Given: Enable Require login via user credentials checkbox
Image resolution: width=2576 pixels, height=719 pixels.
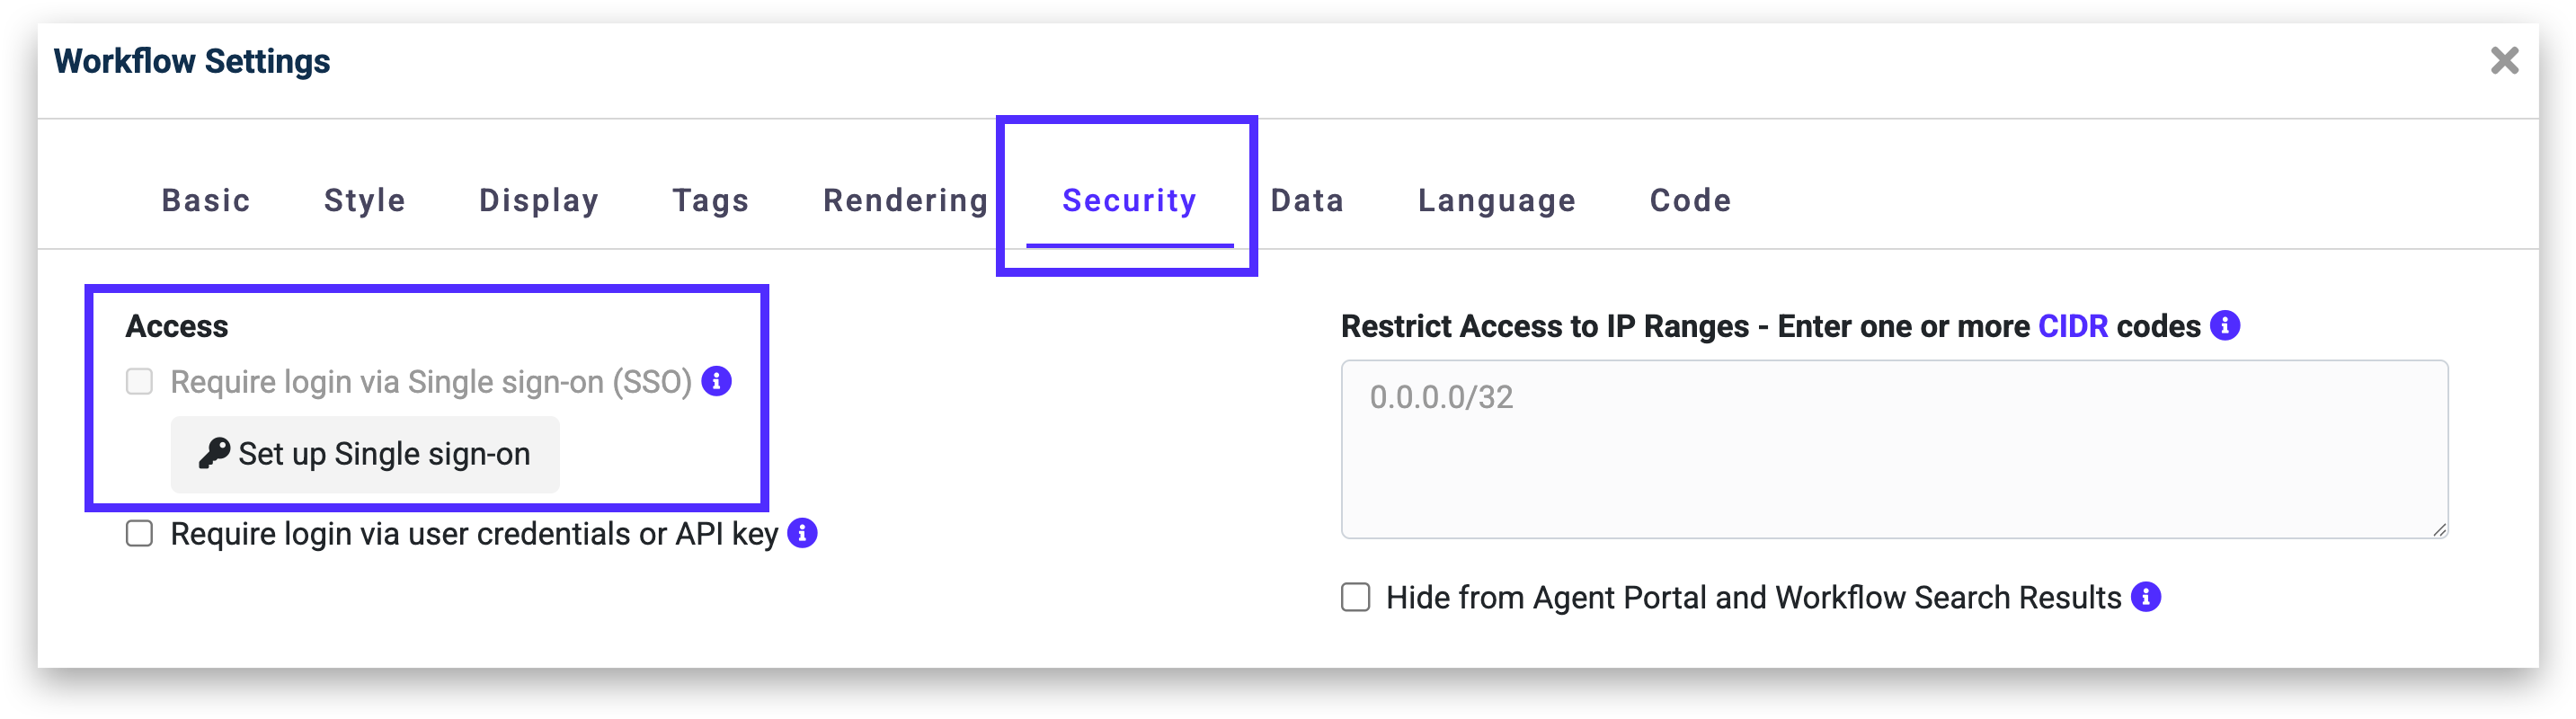Looking at the screenshot, I should click(x=140, y=534).
